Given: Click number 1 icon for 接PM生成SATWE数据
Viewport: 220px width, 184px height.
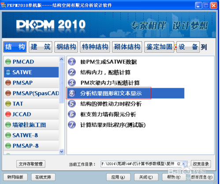Looking at the screenshot, I should (72, 62).
